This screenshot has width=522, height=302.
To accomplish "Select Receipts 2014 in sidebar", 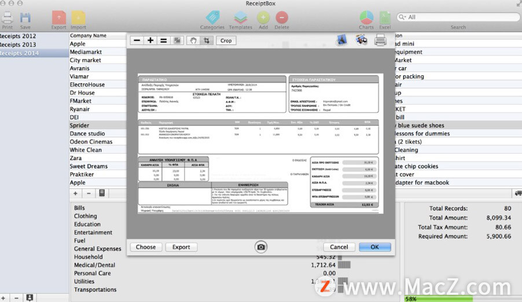I will pos(34,53).
